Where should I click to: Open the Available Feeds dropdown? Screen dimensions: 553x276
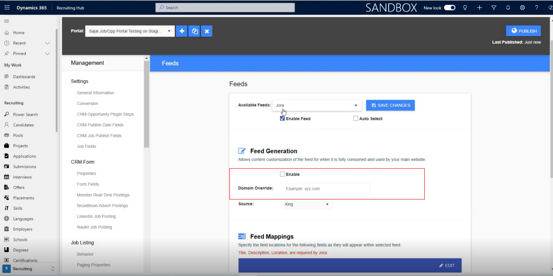[317, 105]
